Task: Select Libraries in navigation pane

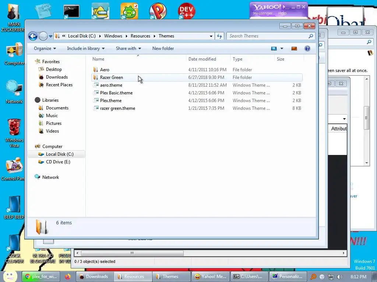Action: [50, 100]
